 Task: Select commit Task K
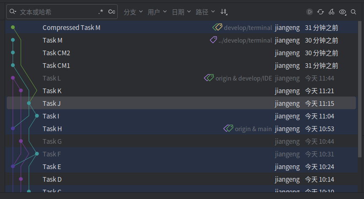coord(181,91)
